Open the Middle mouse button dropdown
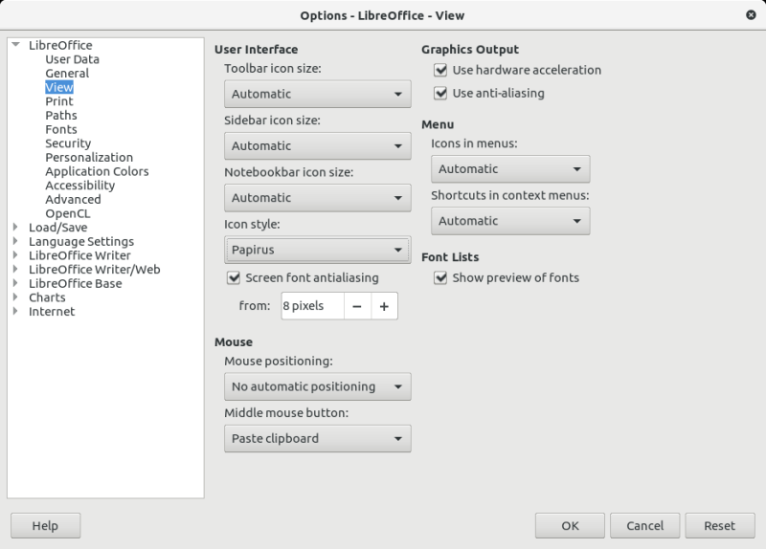 pyautogui.click(x=317, y=438)
